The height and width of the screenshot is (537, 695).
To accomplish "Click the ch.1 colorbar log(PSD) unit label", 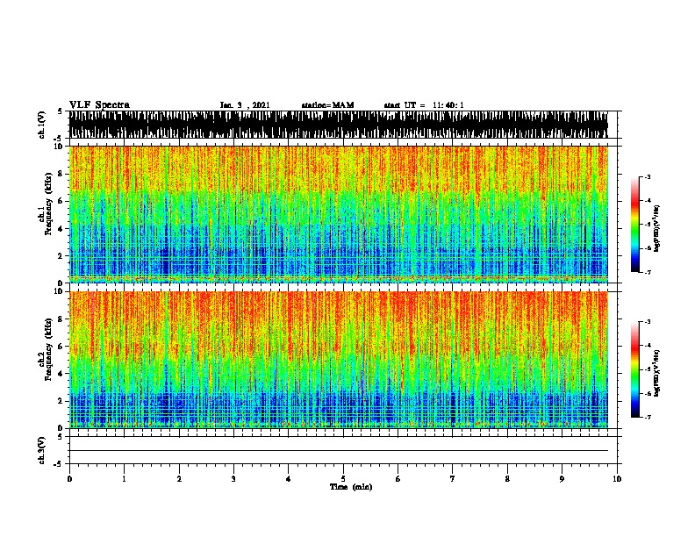I will tap(656, 229).
